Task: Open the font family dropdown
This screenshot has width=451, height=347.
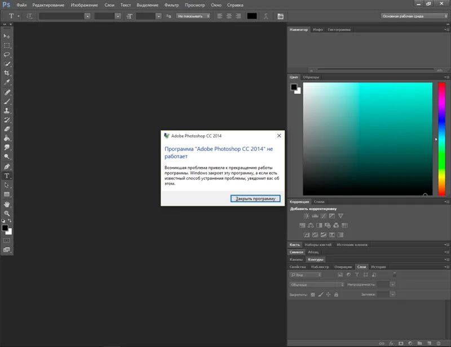Action: (87, 16)
